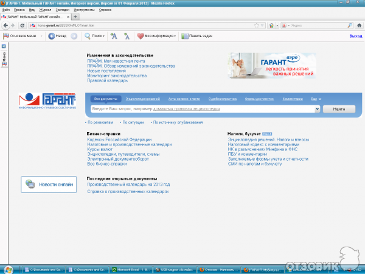Open Правовой календарь link
The image size is (365, 274).
pyautogui.click(x=107, y=80)
